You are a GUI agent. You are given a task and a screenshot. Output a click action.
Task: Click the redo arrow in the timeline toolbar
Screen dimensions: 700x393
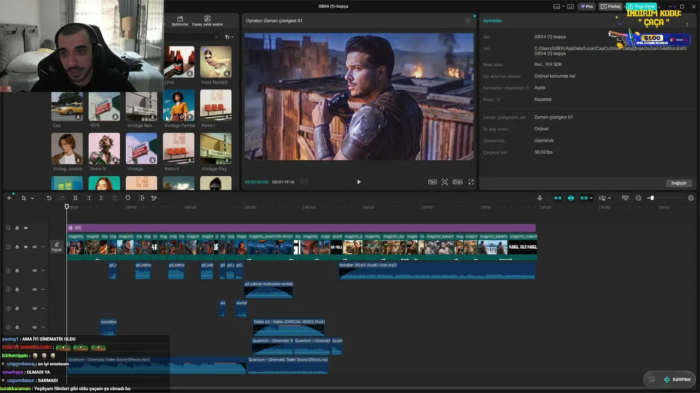tap(62, 198)
